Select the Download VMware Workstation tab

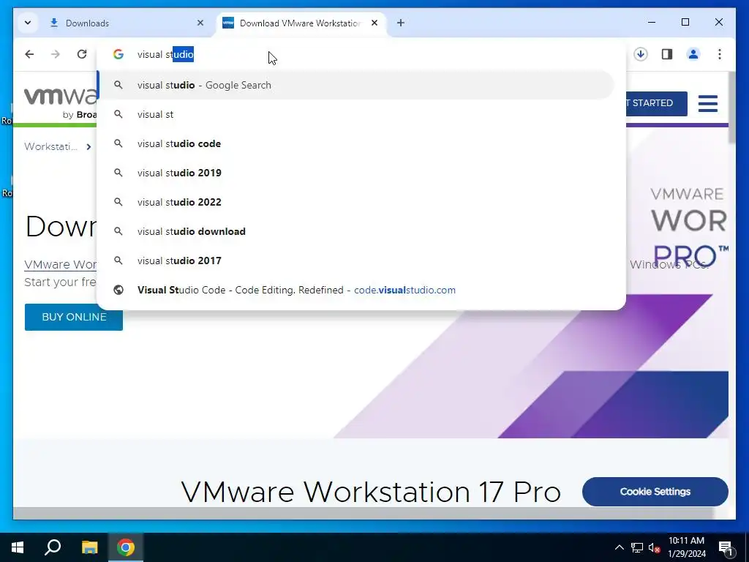300,23
